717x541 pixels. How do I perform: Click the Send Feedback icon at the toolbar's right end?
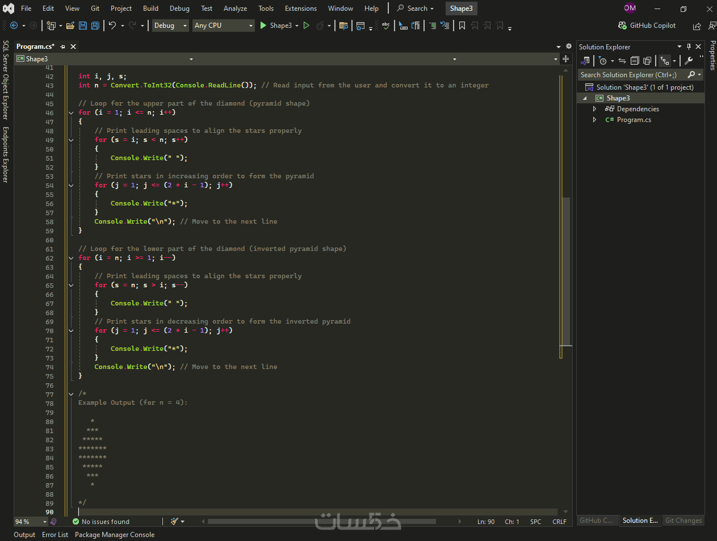click(712, 26)
